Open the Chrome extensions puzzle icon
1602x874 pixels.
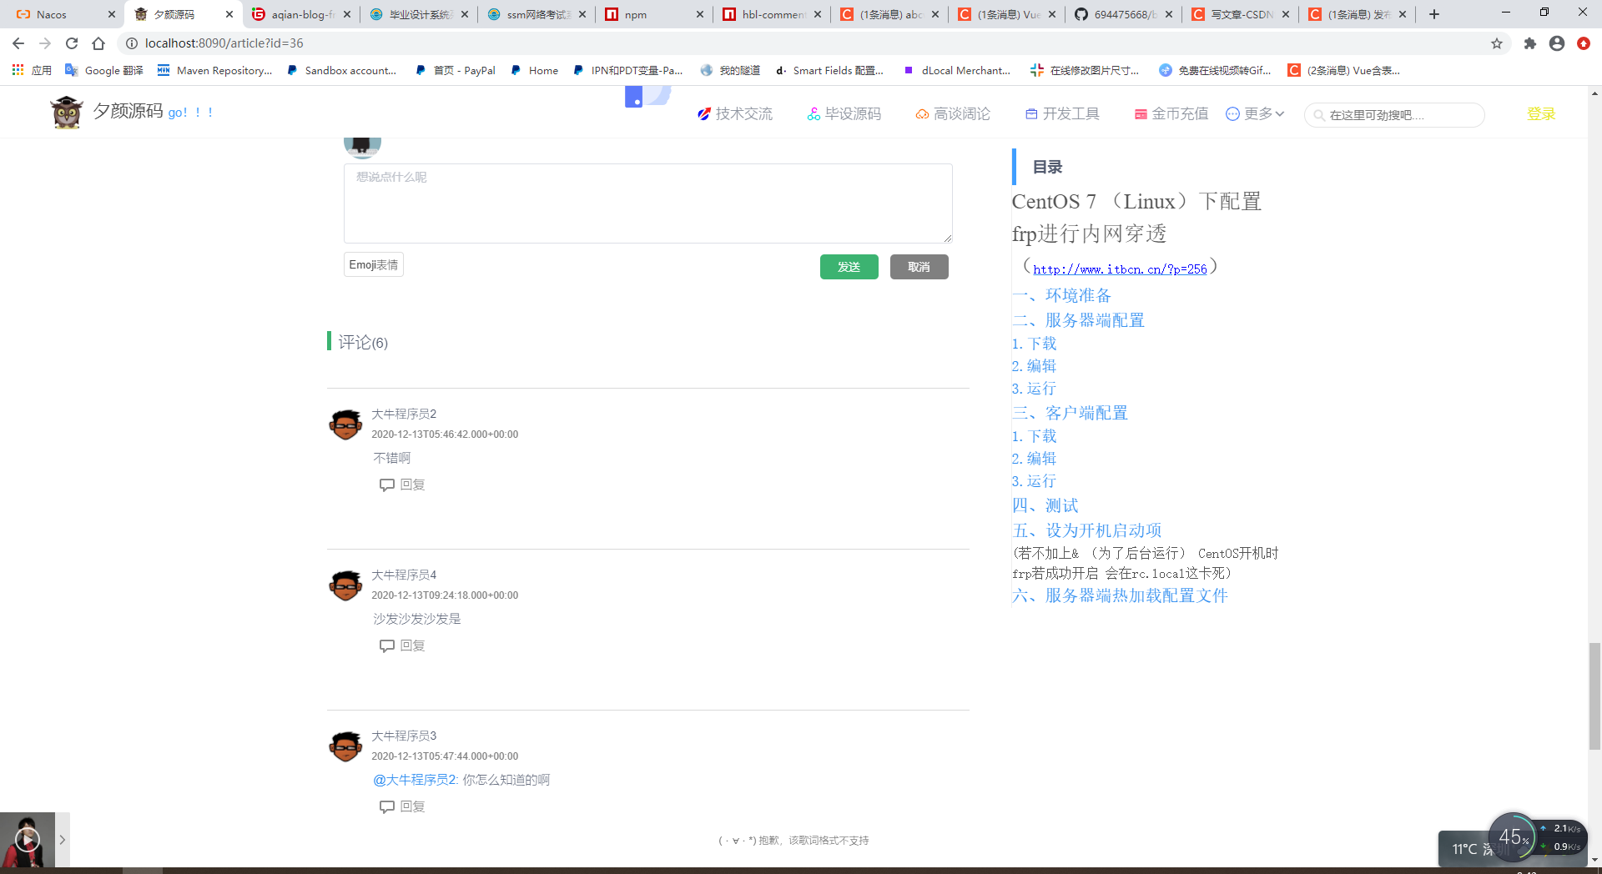[1530, 43]
